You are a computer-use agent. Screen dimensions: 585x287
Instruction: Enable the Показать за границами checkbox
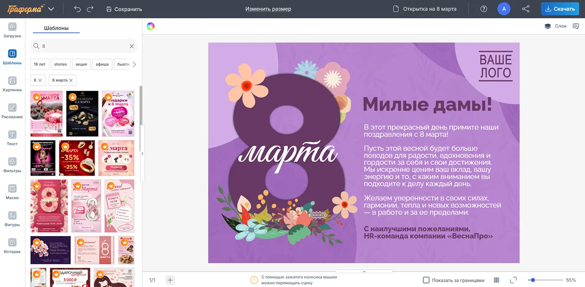[x=426, y=280]
